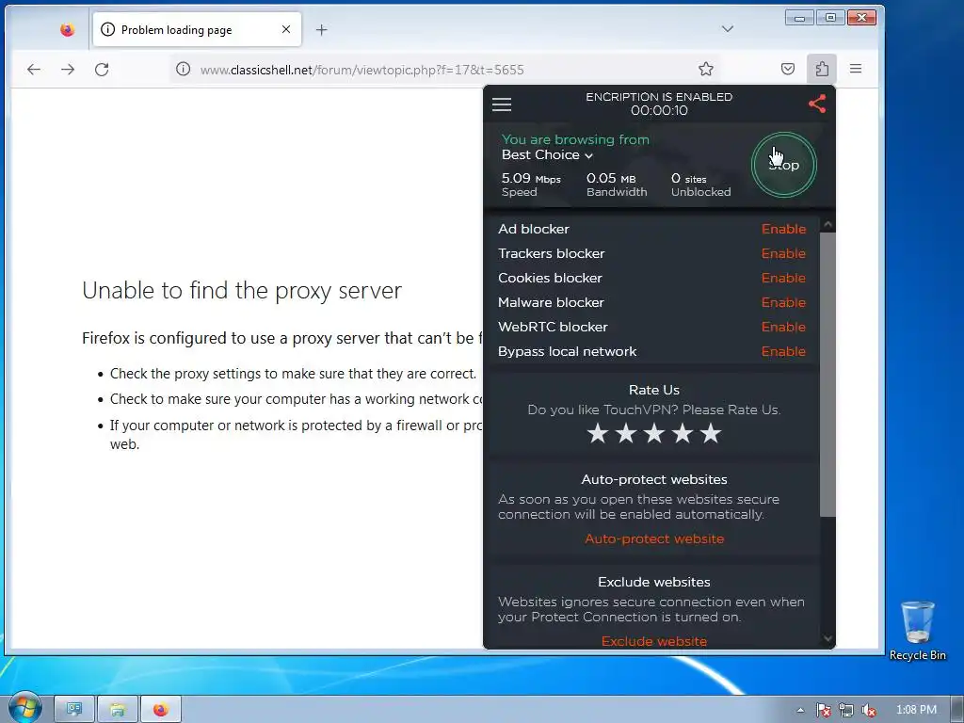Image resolution: width=964 pixels, height=723 pixels.
Task: Enable the Cookies blocker
Action: (x=783, y=278)
